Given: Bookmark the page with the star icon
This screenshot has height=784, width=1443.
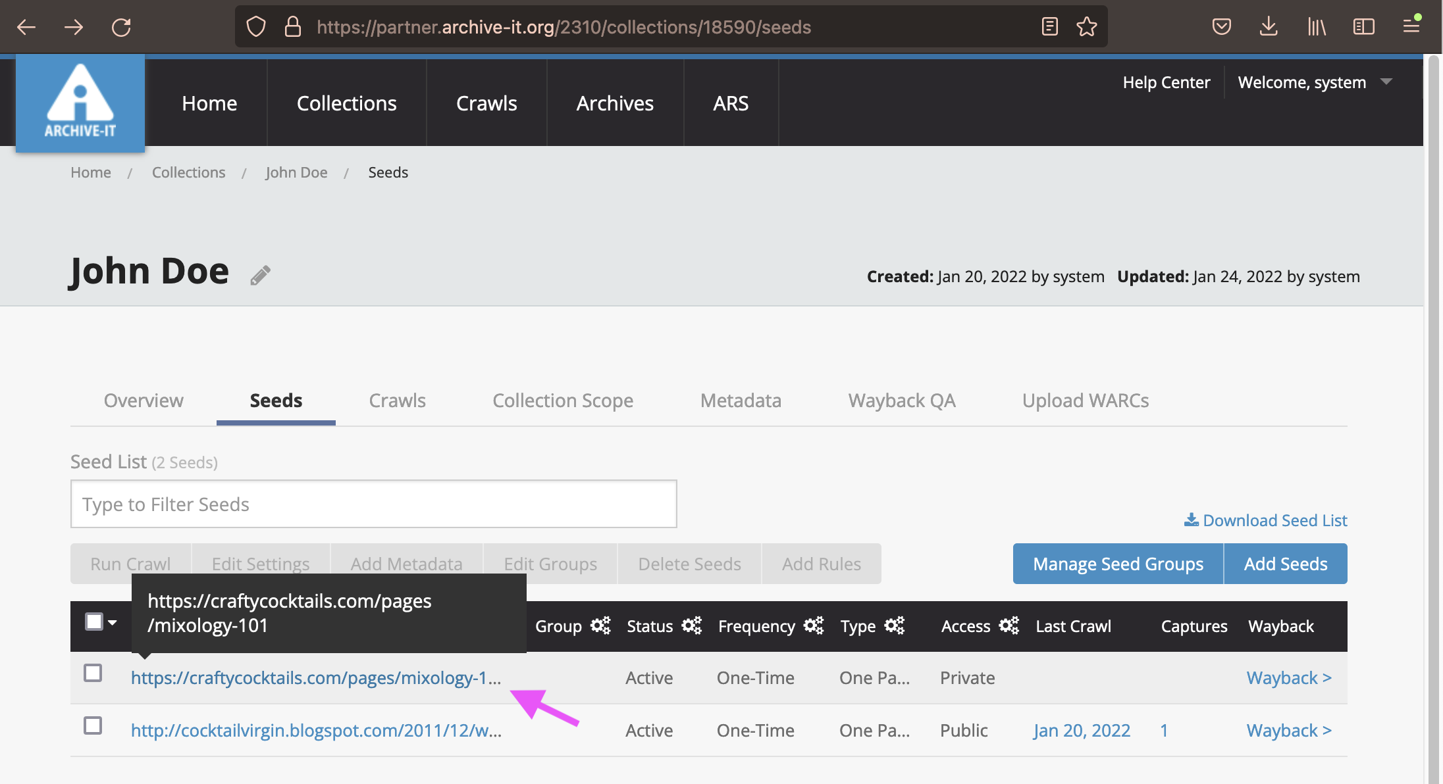Looking at the screenshot, I should [1086, 27].
